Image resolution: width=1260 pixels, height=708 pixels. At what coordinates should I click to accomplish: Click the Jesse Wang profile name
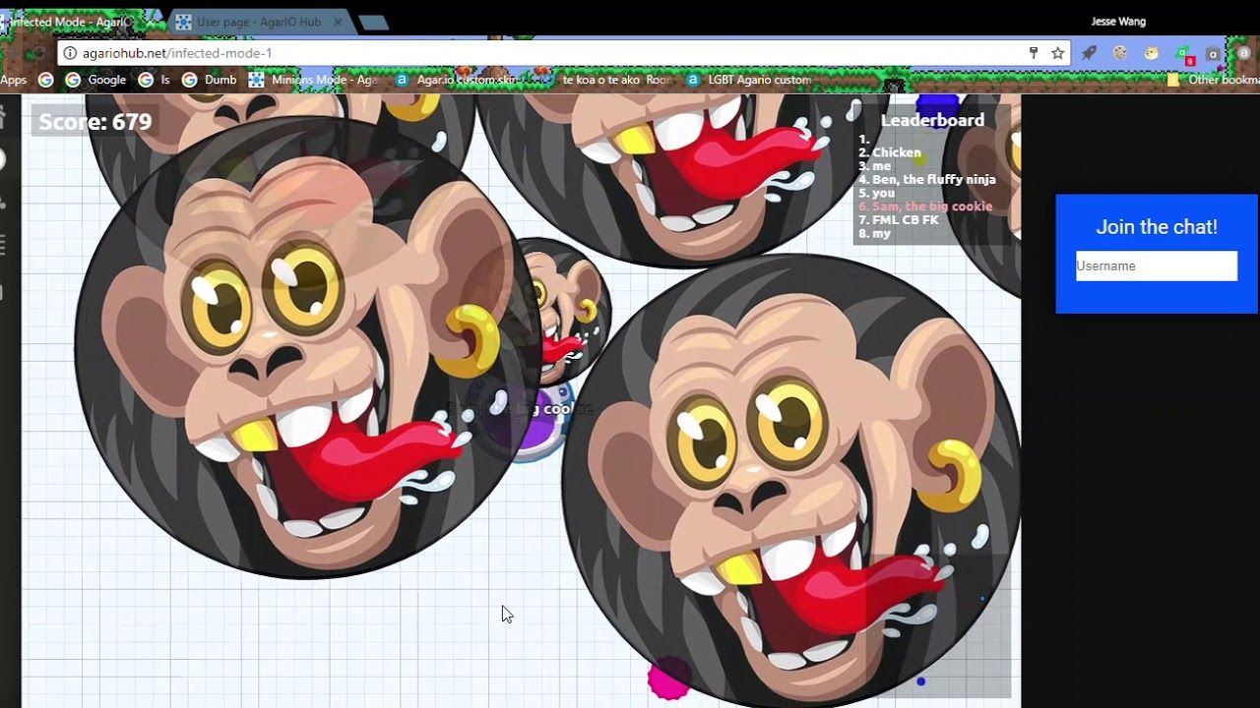(1118, 22)
